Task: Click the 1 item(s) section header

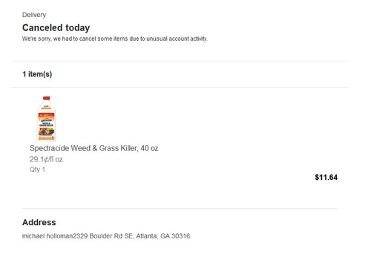Action: click(x=37, y=74)
